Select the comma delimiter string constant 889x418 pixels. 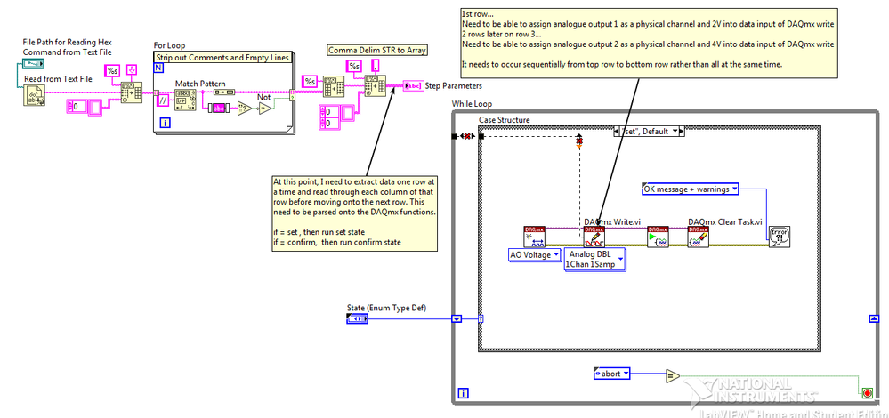tap(376, 67)
